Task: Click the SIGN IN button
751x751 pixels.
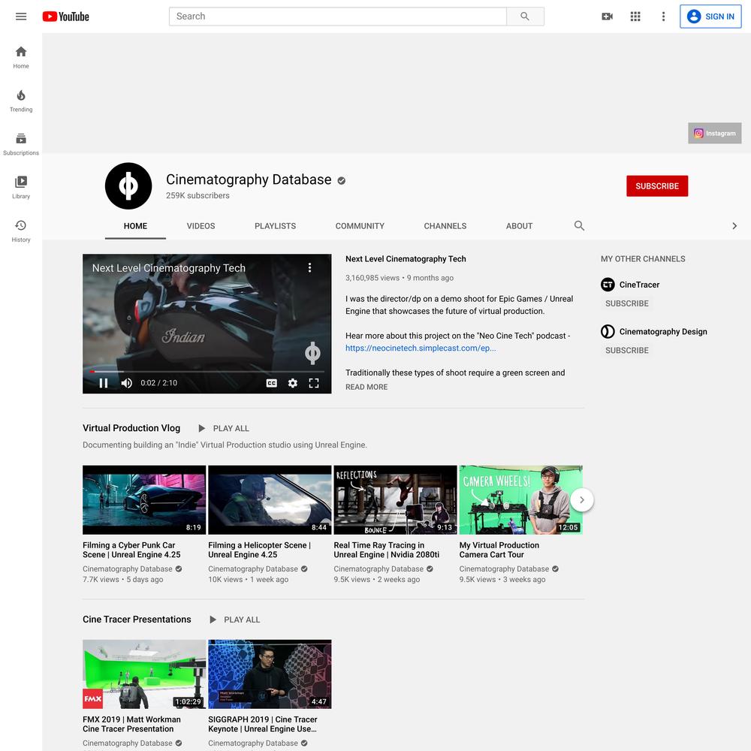Action: [x=710, y=17]
